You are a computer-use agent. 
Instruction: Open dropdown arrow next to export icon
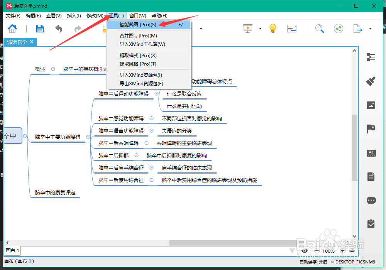pyautogui.click(x=370, y=29)
